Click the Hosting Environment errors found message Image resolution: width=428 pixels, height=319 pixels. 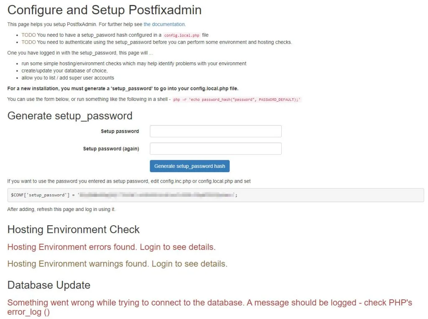pyautogui.click(x=111, y=247)
